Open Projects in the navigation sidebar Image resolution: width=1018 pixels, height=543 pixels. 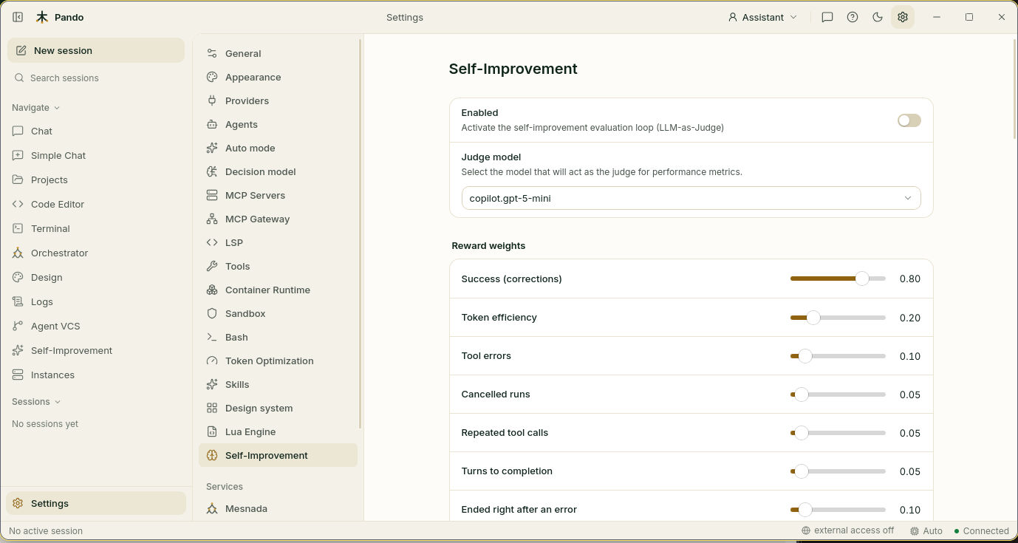pyautogui.click(x=96, y=180)
